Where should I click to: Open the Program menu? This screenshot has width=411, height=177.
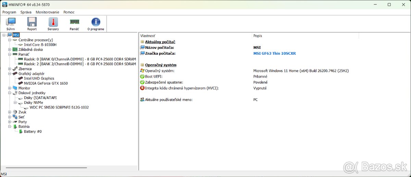[9, 12]
